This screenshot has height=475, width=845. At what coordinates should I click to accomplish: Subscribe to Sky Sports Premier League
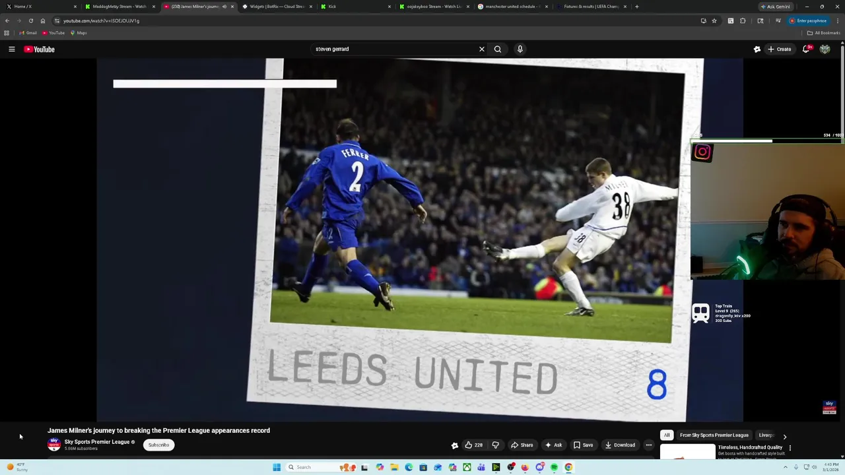pyautogui.click(x=158, y=445)
